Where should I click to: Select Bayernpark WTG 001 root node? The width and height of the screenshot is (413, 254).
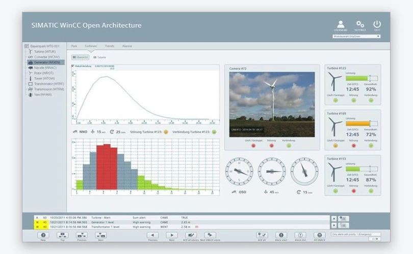click(42, 46)
